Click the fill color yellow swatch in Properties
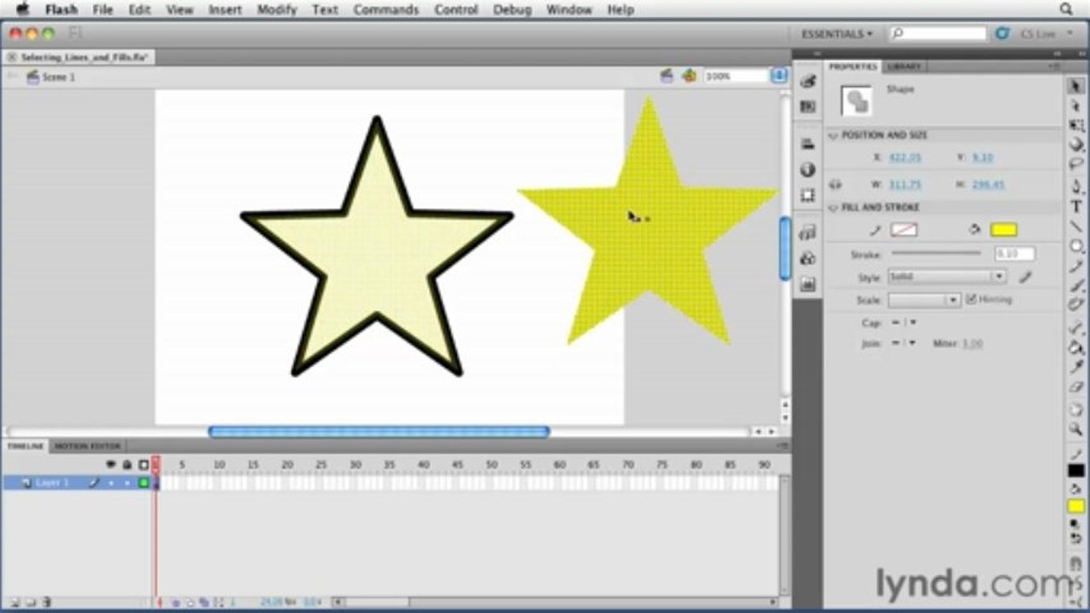This screenshot has height=613, width=1090. point(1004,230)
